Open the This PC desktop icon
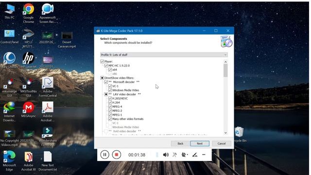Image resolution: width=311 pixels, height=175 pixels. click(9, 12)
